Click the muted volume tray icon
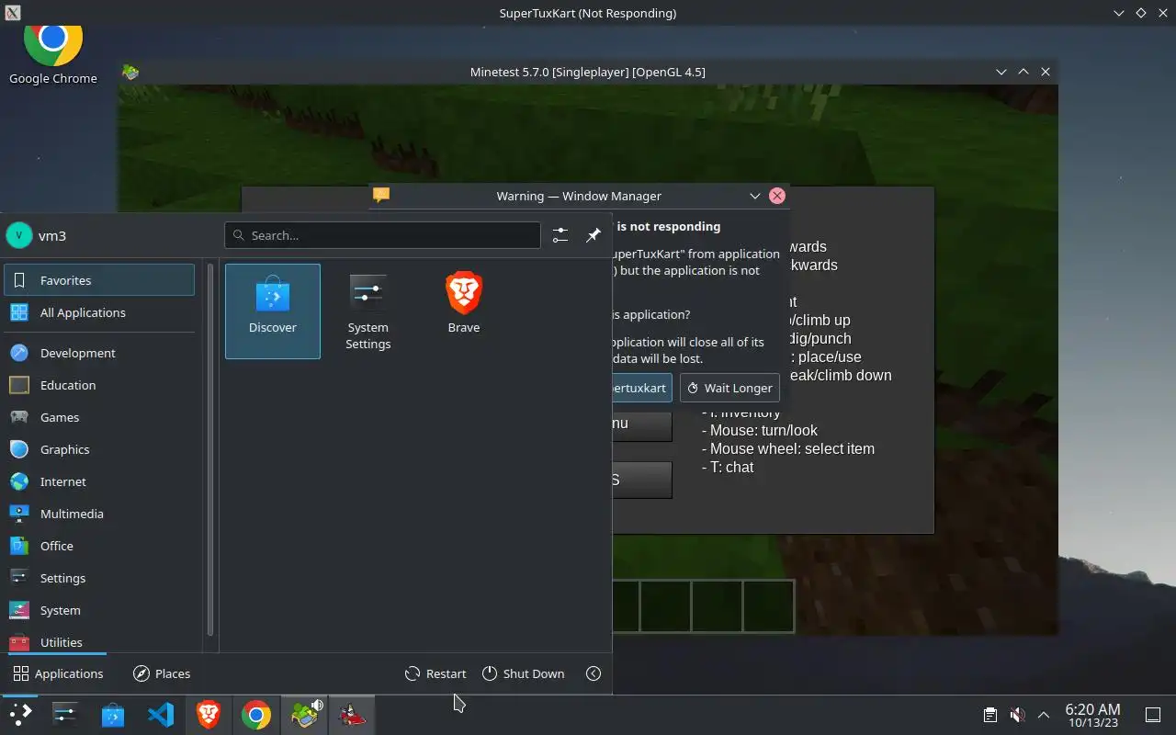This screenshot has height=735, width=1176. [x=1017, y=715]
